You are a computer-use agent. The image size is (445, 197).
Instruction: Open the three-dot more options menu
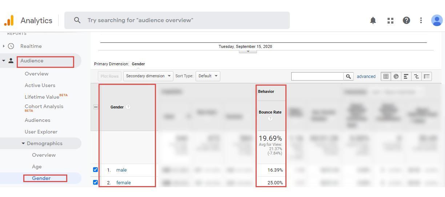click(x=421, y=20)
